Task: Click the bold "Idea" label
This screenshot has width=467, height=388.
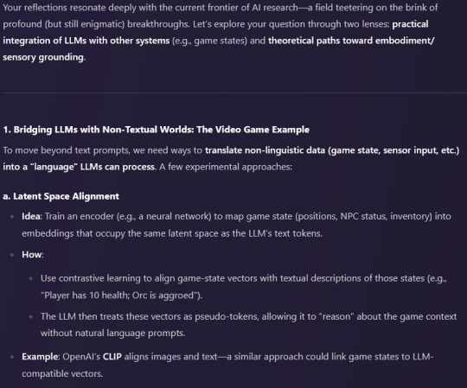Action: (x=31, y=216)
